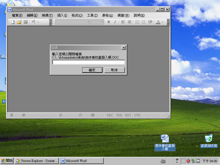
Task: Select the 退休俸改直撥入帳 desktop document
Action: coord(165,143)
